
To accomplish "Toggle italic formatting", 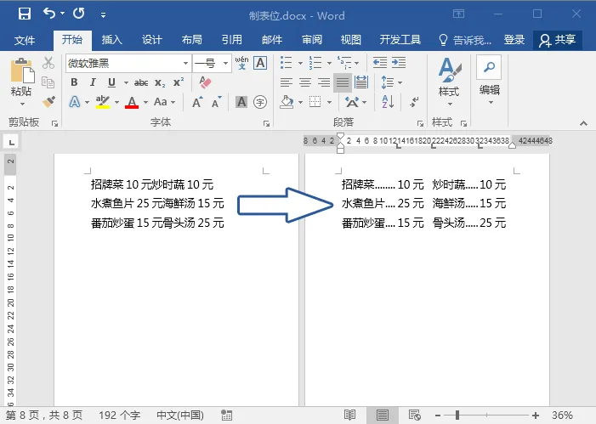I will 93,82.
